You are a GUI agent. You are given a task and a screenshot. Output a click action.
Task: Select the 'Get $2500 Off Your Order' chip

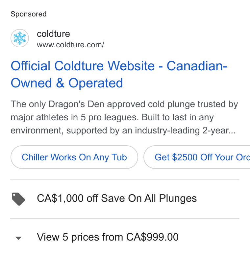[x=197, y=157]
